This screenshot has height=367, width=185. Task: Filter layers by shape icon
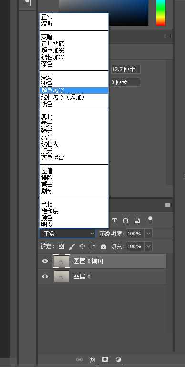pos(126,220)
